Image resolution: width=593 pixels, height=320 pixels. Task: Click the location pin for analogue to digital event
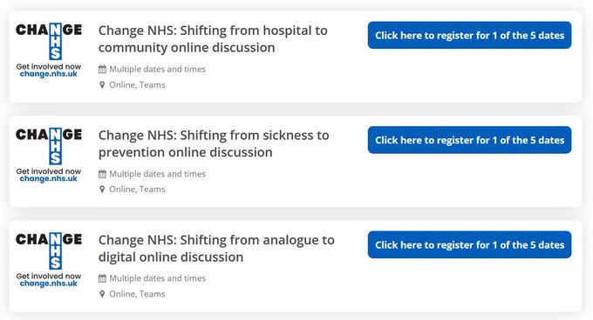coord(102,294)
